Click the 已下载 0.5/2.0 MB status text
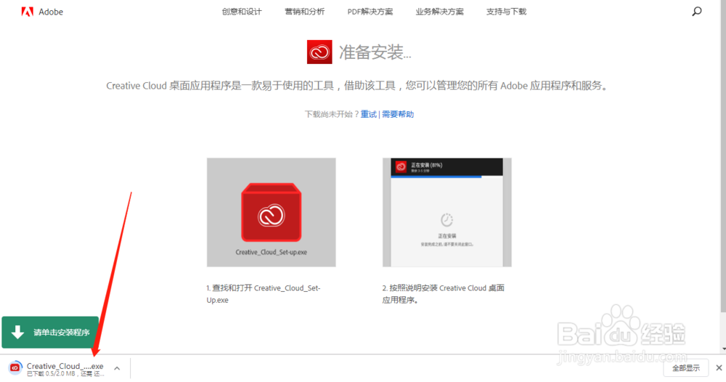 (x=65, y=374)
